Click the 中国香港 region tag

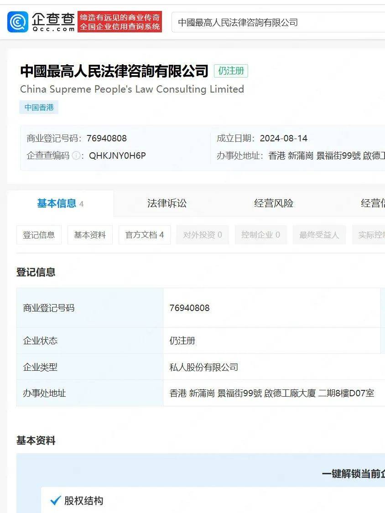pyautogui.click(x=38, y=107)
